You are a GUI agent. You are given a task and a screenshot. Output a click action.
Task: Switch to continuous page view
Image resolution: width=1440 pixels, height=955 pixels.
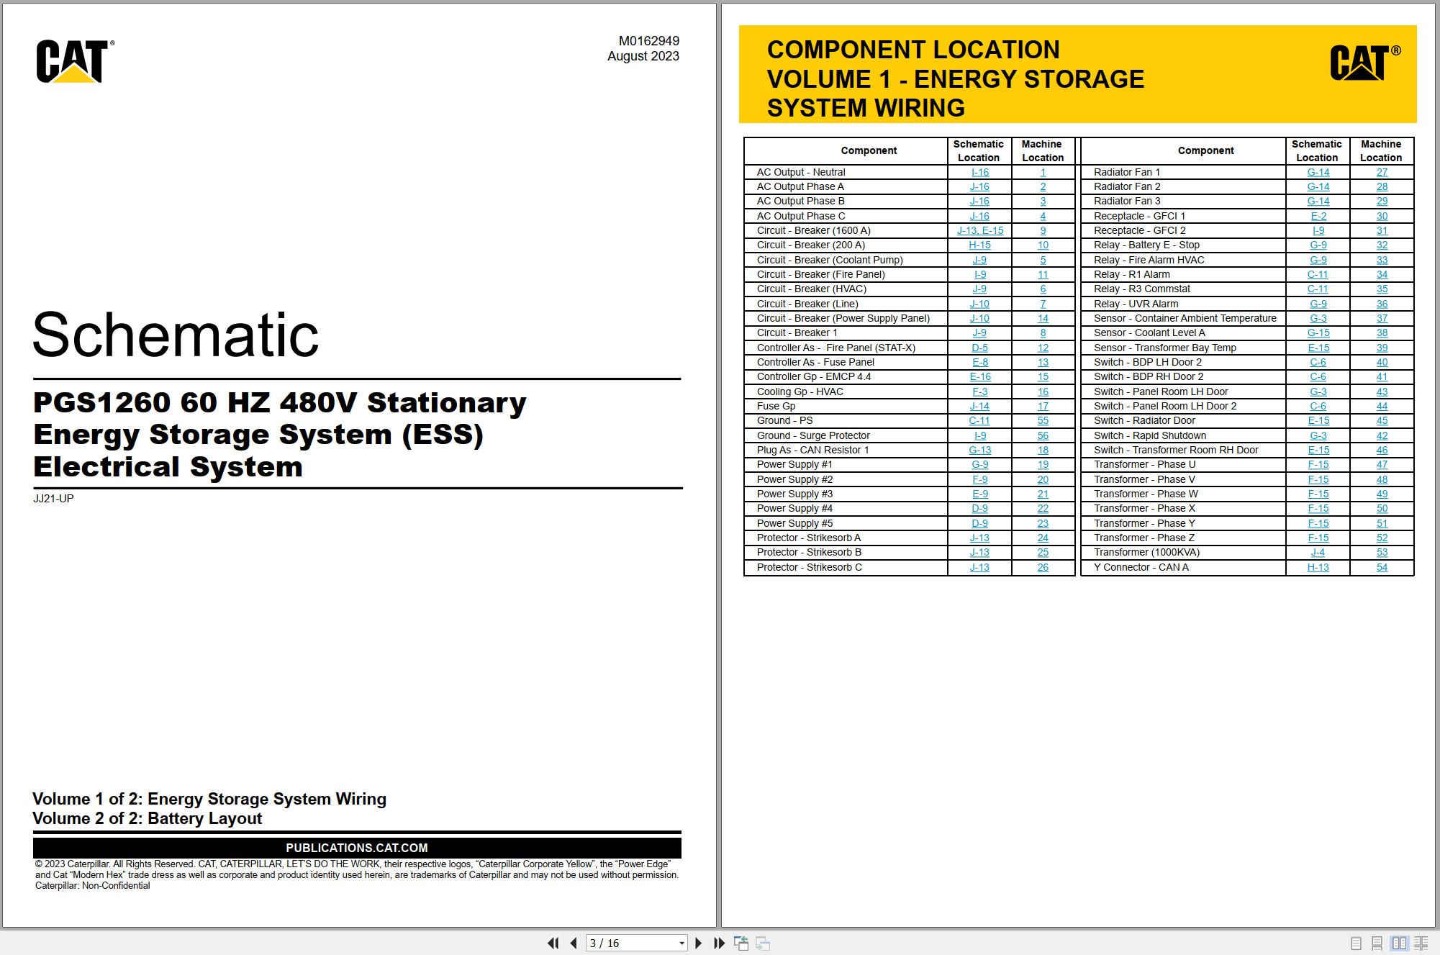[x=1377, y=943]
